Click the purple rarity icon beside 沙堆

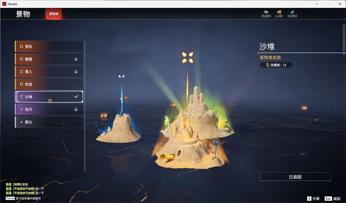pyautogui.click(x=22, y=97)
